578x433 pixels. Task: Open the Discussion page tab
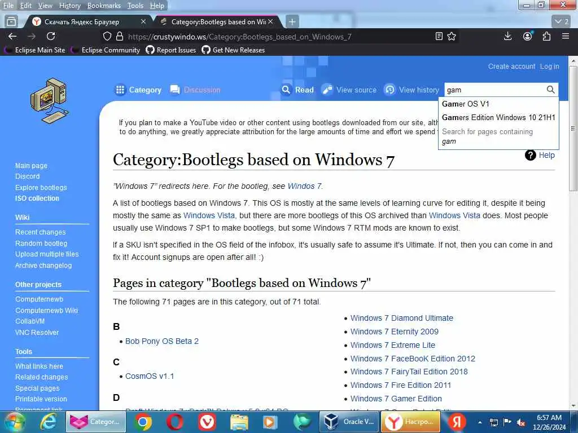[195, 90]
